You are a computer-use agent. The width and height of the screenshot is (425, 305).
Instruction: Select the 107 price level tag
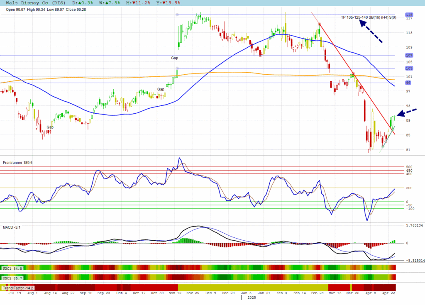(x=409, y=55)
